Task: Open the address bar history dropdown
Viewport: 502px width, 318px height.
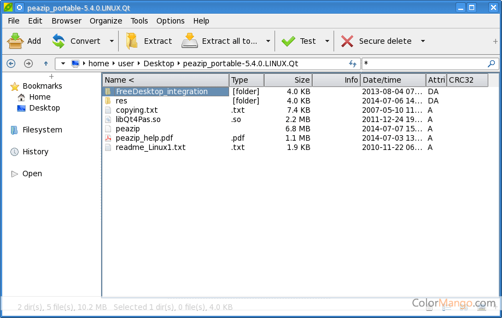Action: pos(63,63)
